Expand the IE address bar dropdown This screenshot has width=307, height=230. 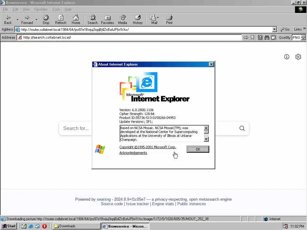275,30
